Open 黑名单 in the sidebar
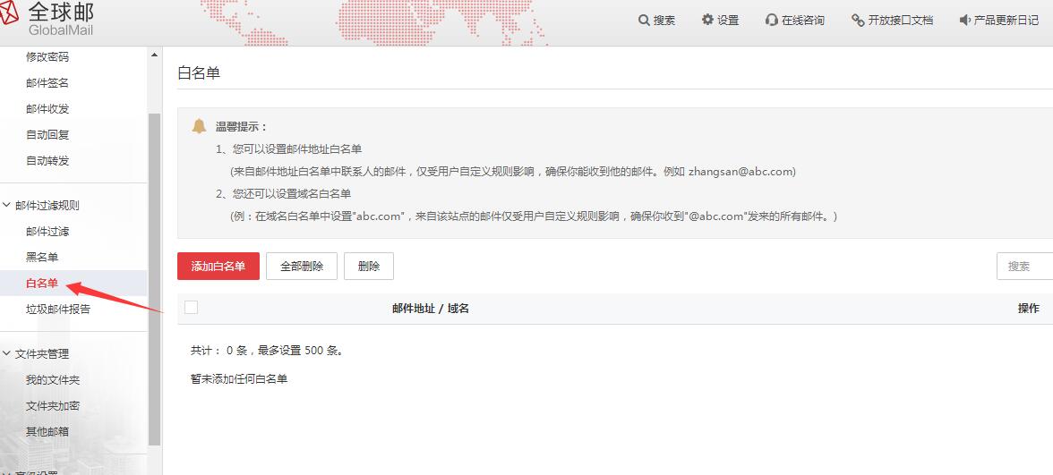 pos(42,258)
